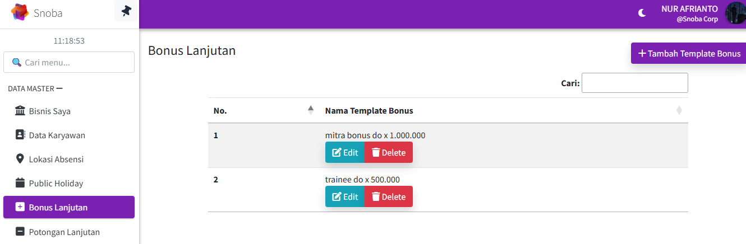Click the Bisnis Saya bank icon

coord(20,111)
